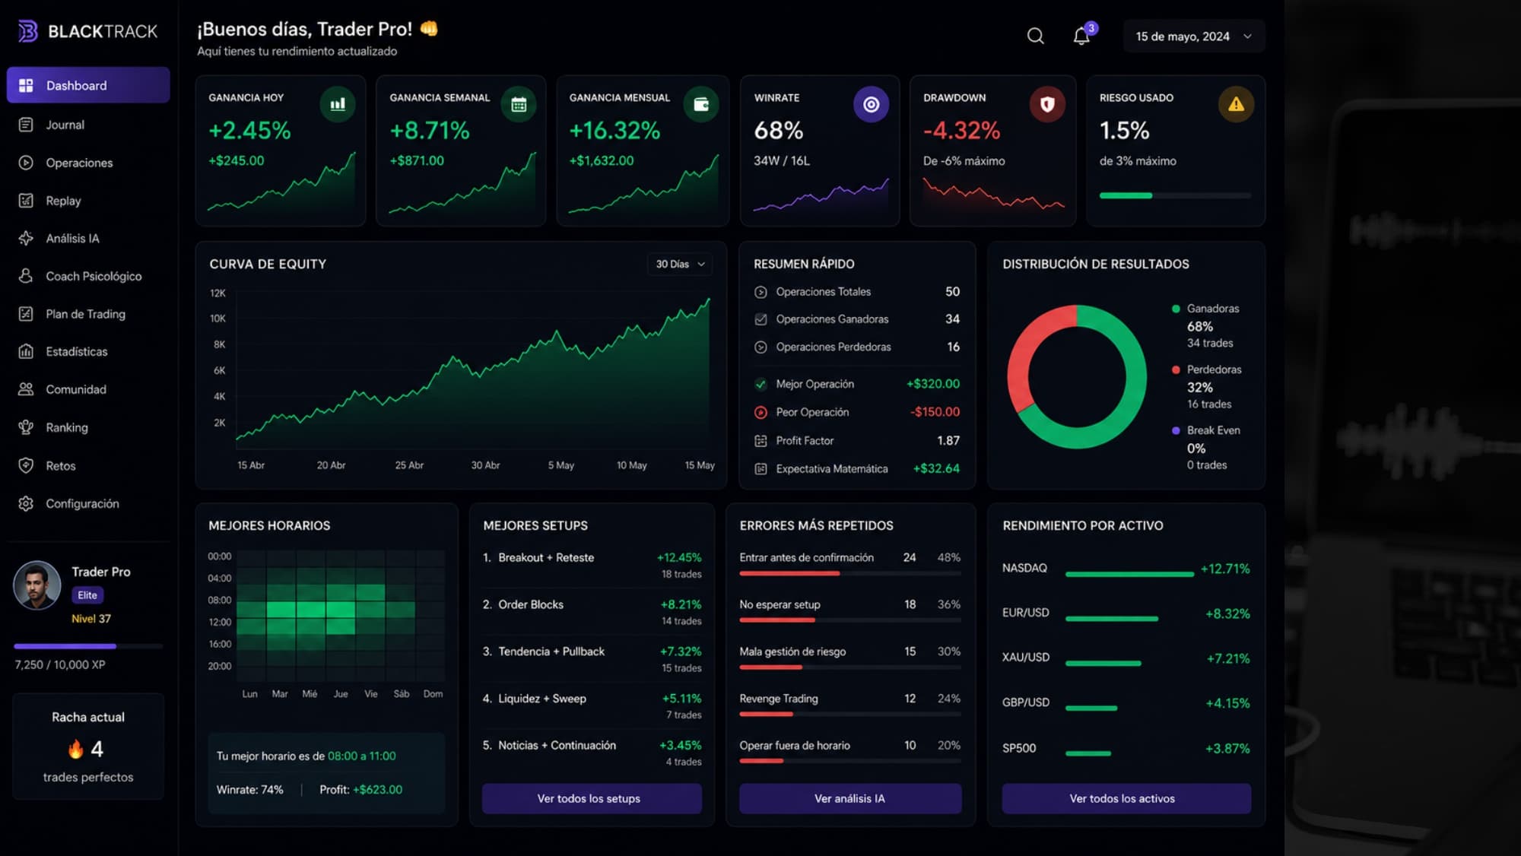Click the Coach Psicológico person icon
Screen dimensions: 1521x856
tap(26, 276)
